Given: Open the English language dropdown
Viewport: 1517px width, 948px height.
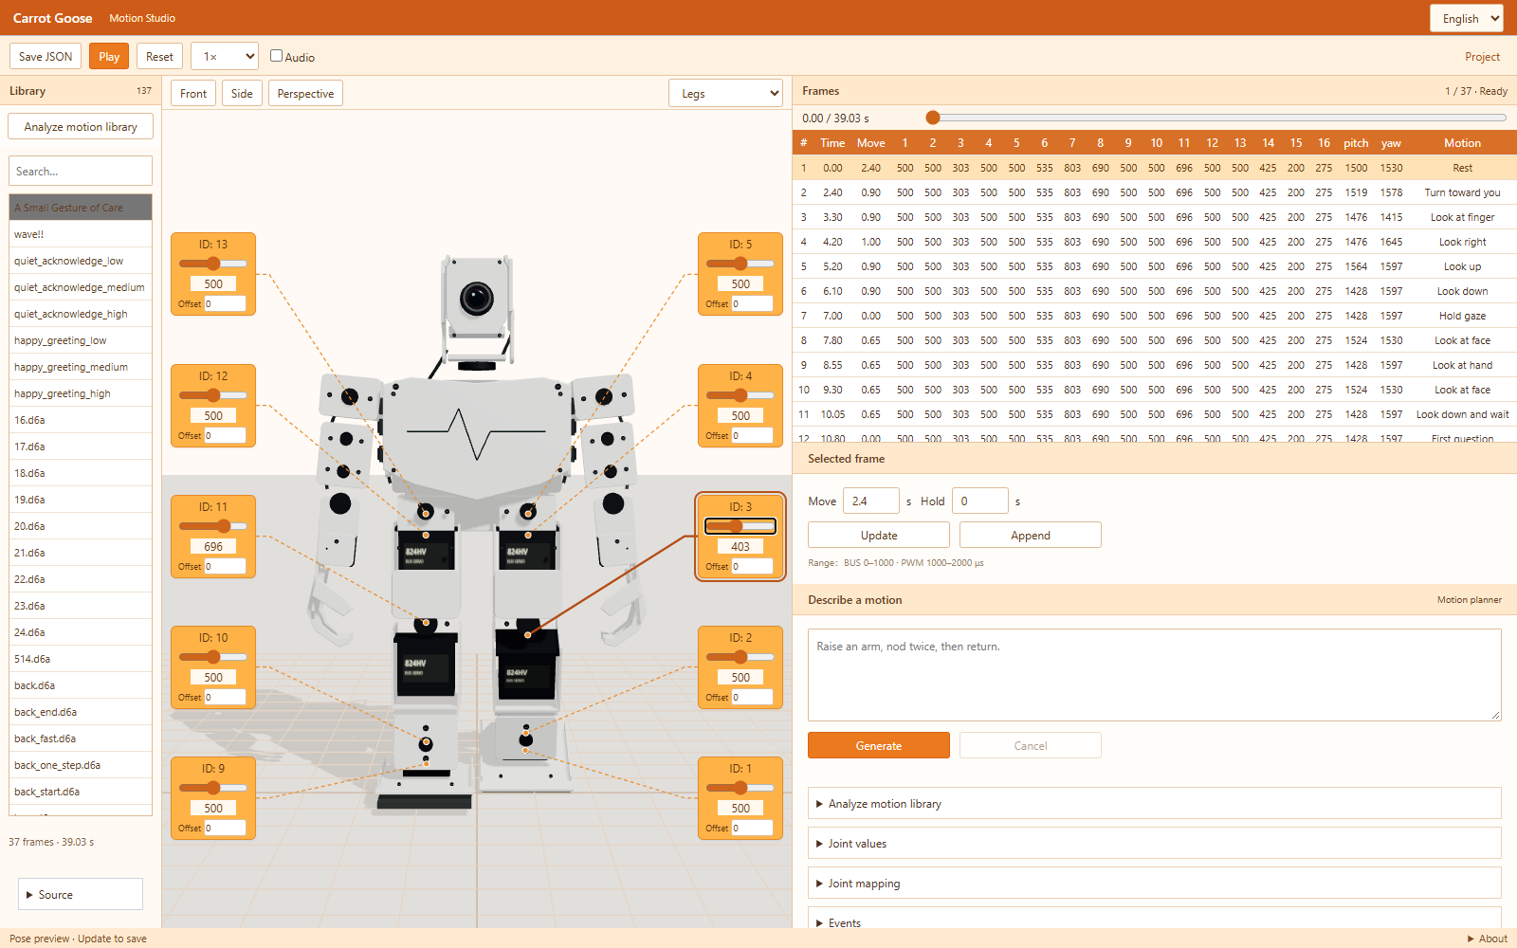Looking at the screenshot, I should point(1467,18).
